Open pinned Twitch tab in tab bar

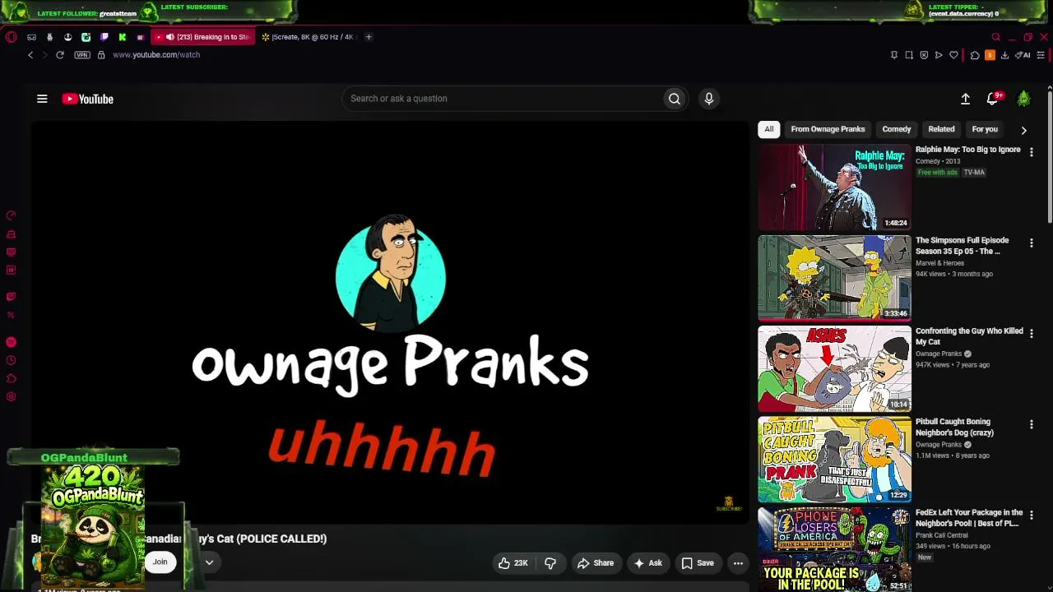click(x=104, y=37)
